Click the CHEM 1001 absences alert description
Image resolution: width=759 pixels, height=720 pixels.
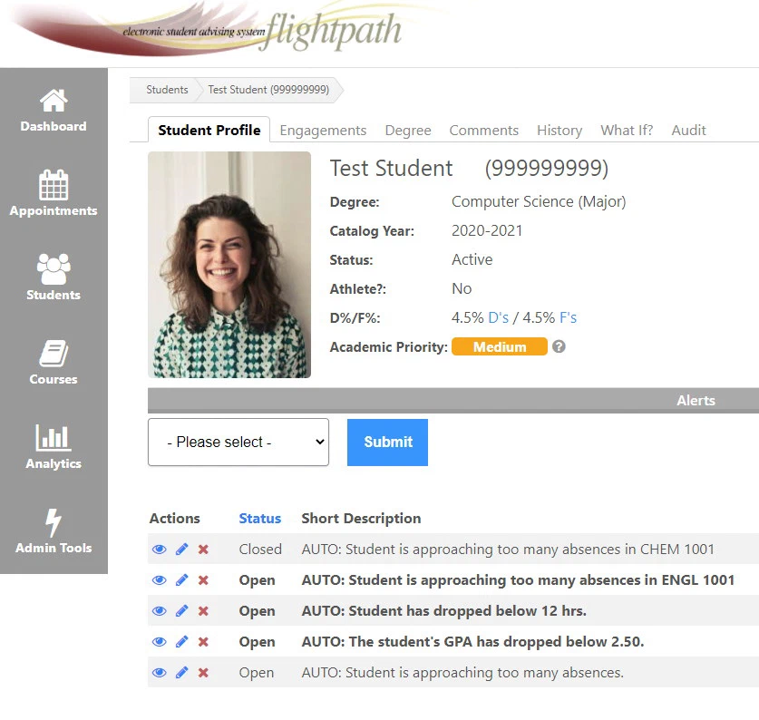pos(508,550)
